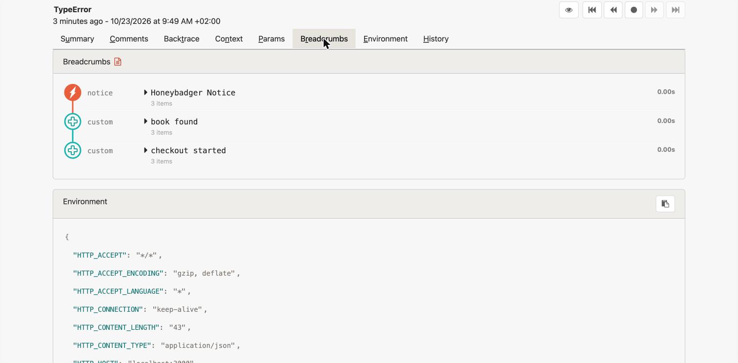
Task: Click the TypeError heading
Action: [73, 9]
